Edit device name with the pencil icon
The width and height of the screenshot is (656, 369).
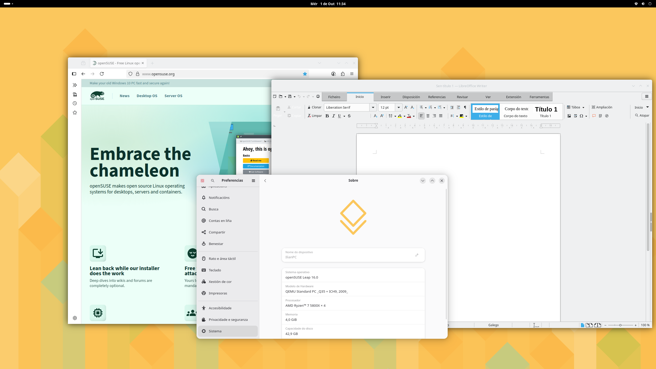(x=417, y=255)
